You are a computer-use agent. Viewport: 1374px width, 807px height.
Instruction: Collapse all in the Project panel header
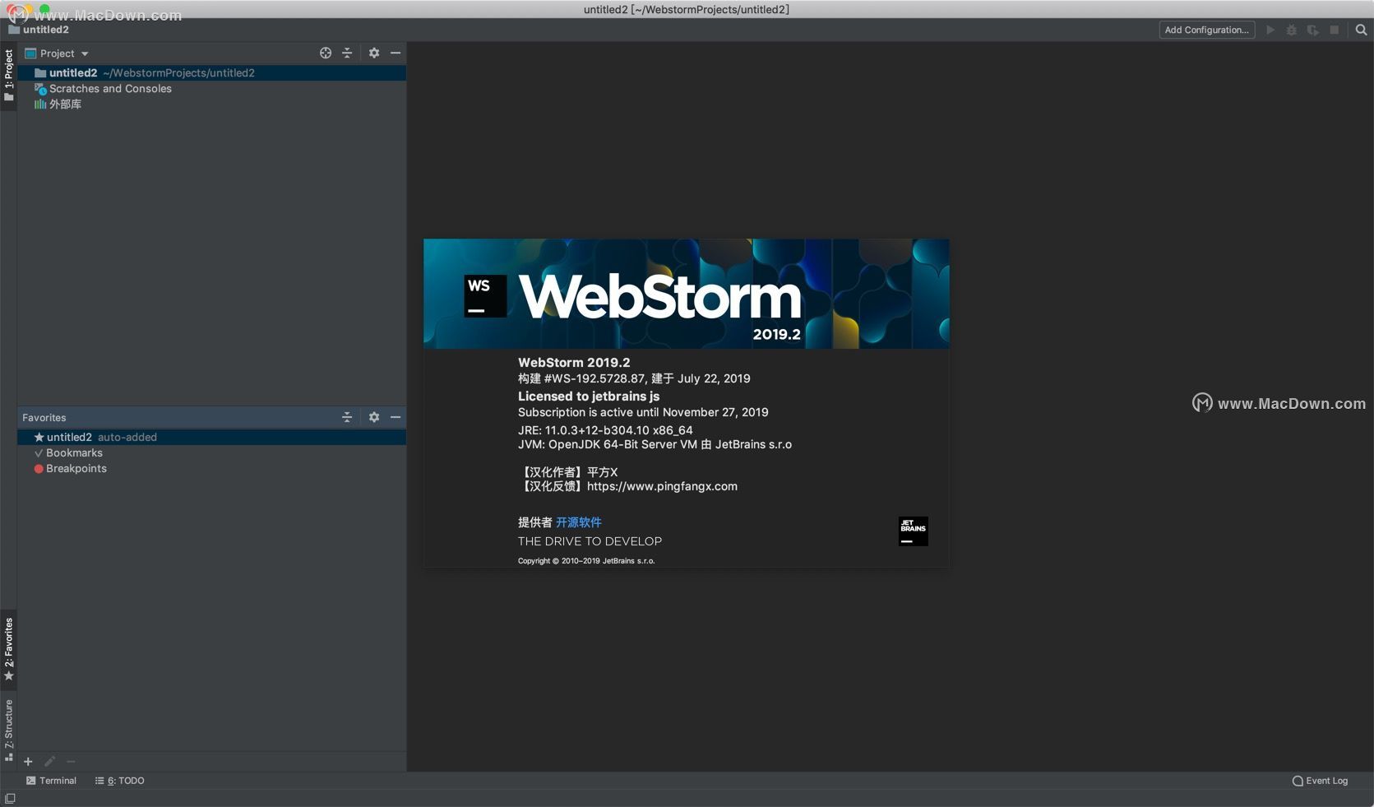(347, 53)
